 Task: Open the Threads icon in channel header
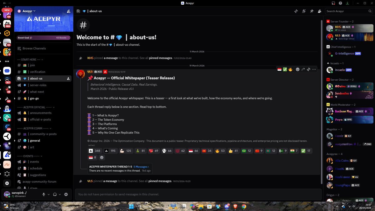coord(296,11)
